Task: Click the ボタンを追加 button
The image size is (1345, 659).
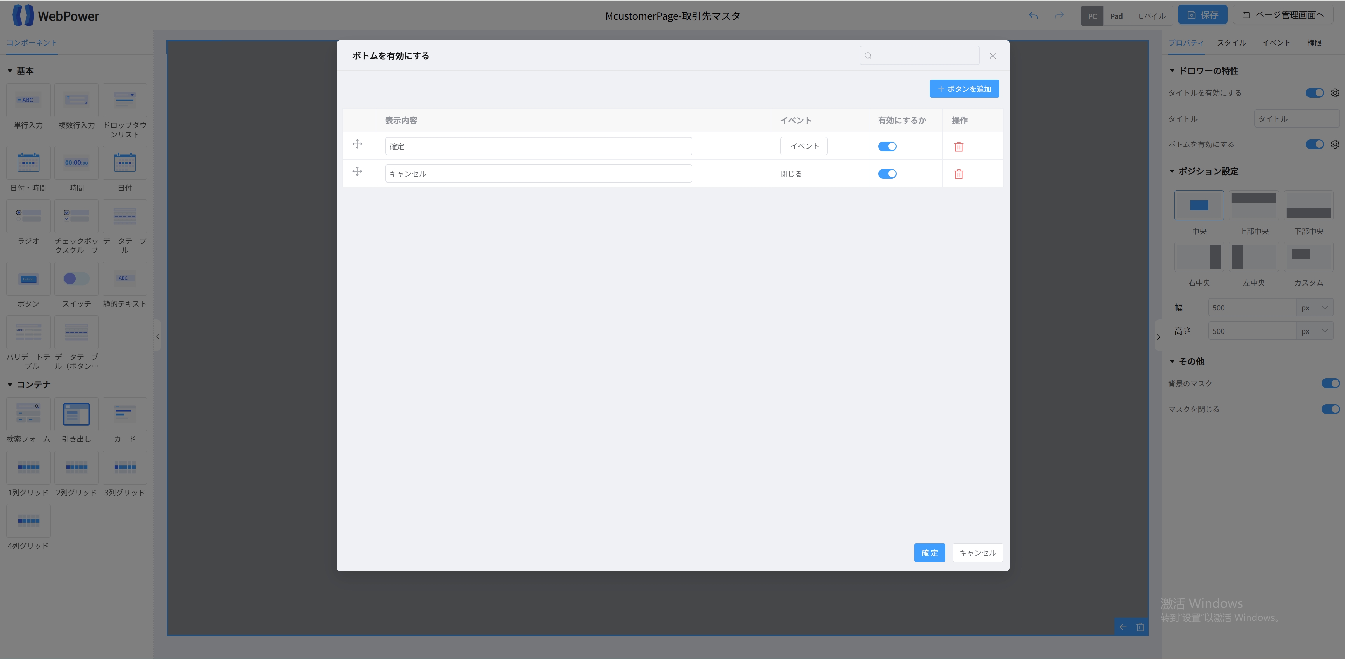Action: [964, 89]
